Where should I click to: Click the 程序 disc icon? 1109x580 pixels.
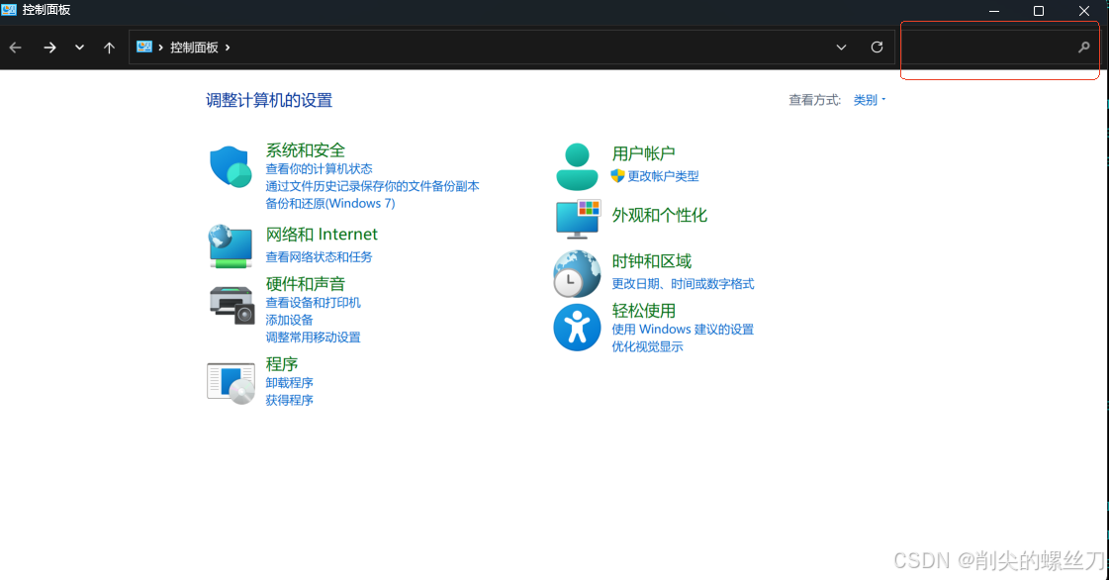(231, 383)
